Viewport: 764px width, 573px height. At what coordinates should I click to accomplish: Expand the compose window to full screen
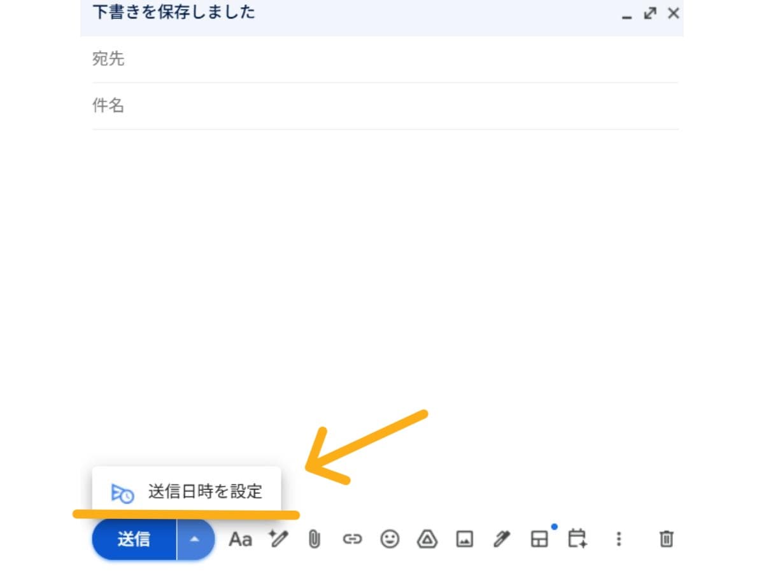point(649,13)
